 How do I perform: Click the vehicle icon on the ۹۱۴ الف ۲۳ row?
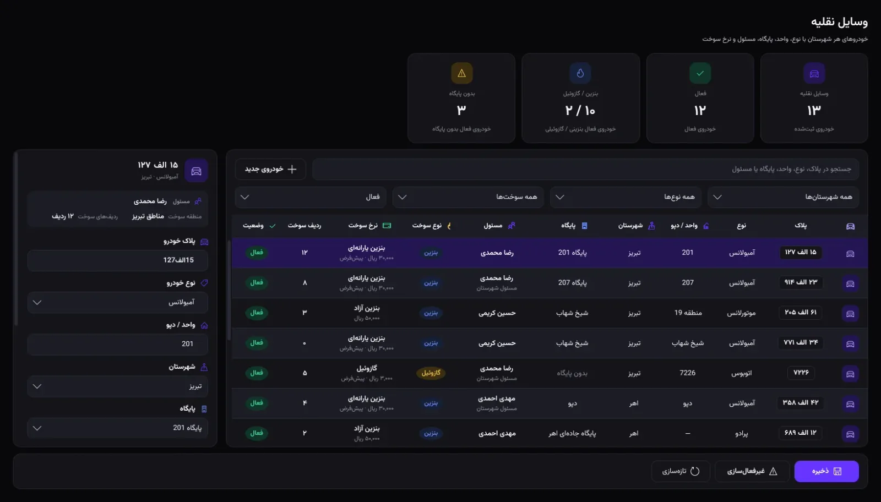850,283
